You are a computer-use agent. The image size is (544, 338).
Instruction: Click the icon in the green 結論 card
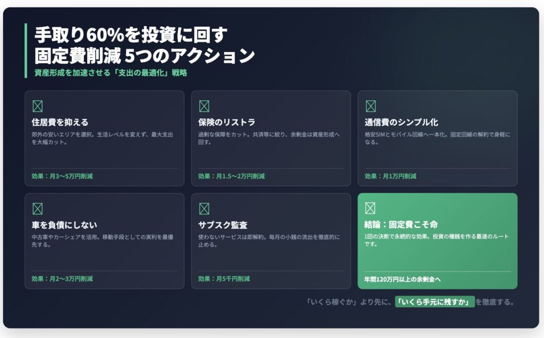[370, 208]
